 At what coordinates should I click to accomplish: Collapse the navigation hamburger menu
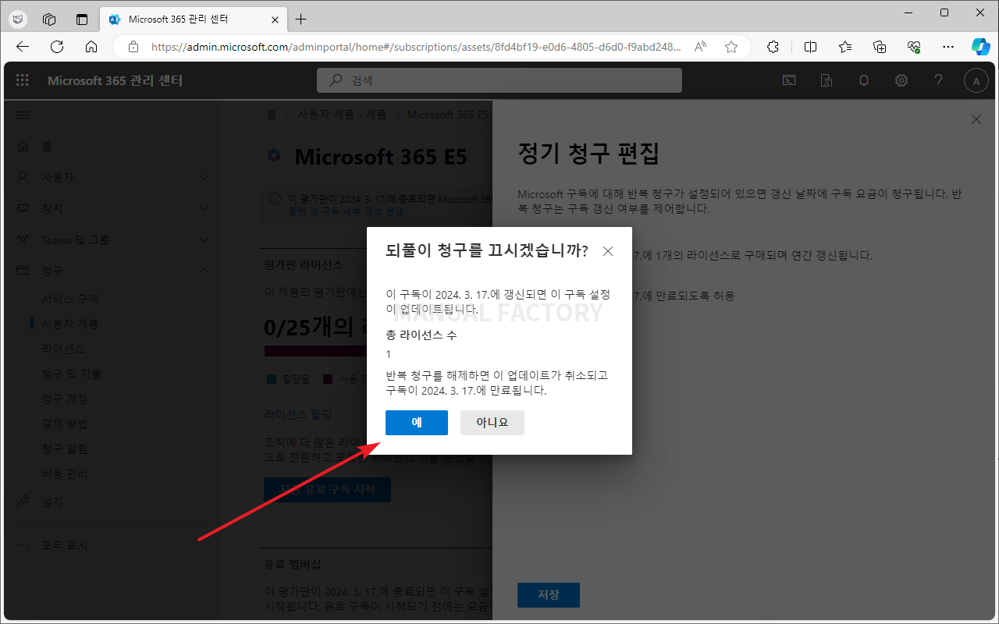tap(23, 115)
